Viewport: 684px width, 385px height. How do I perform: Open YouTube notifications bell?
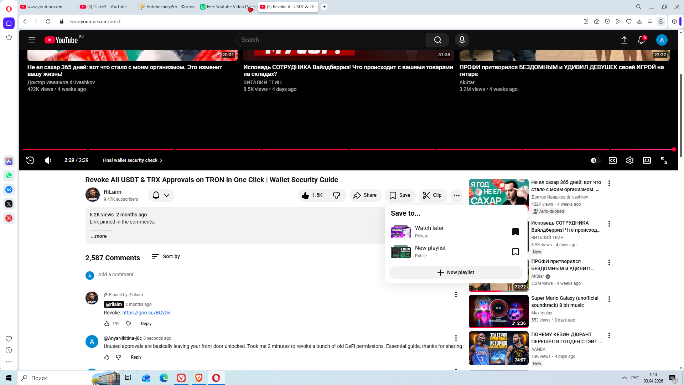point(641,40)
